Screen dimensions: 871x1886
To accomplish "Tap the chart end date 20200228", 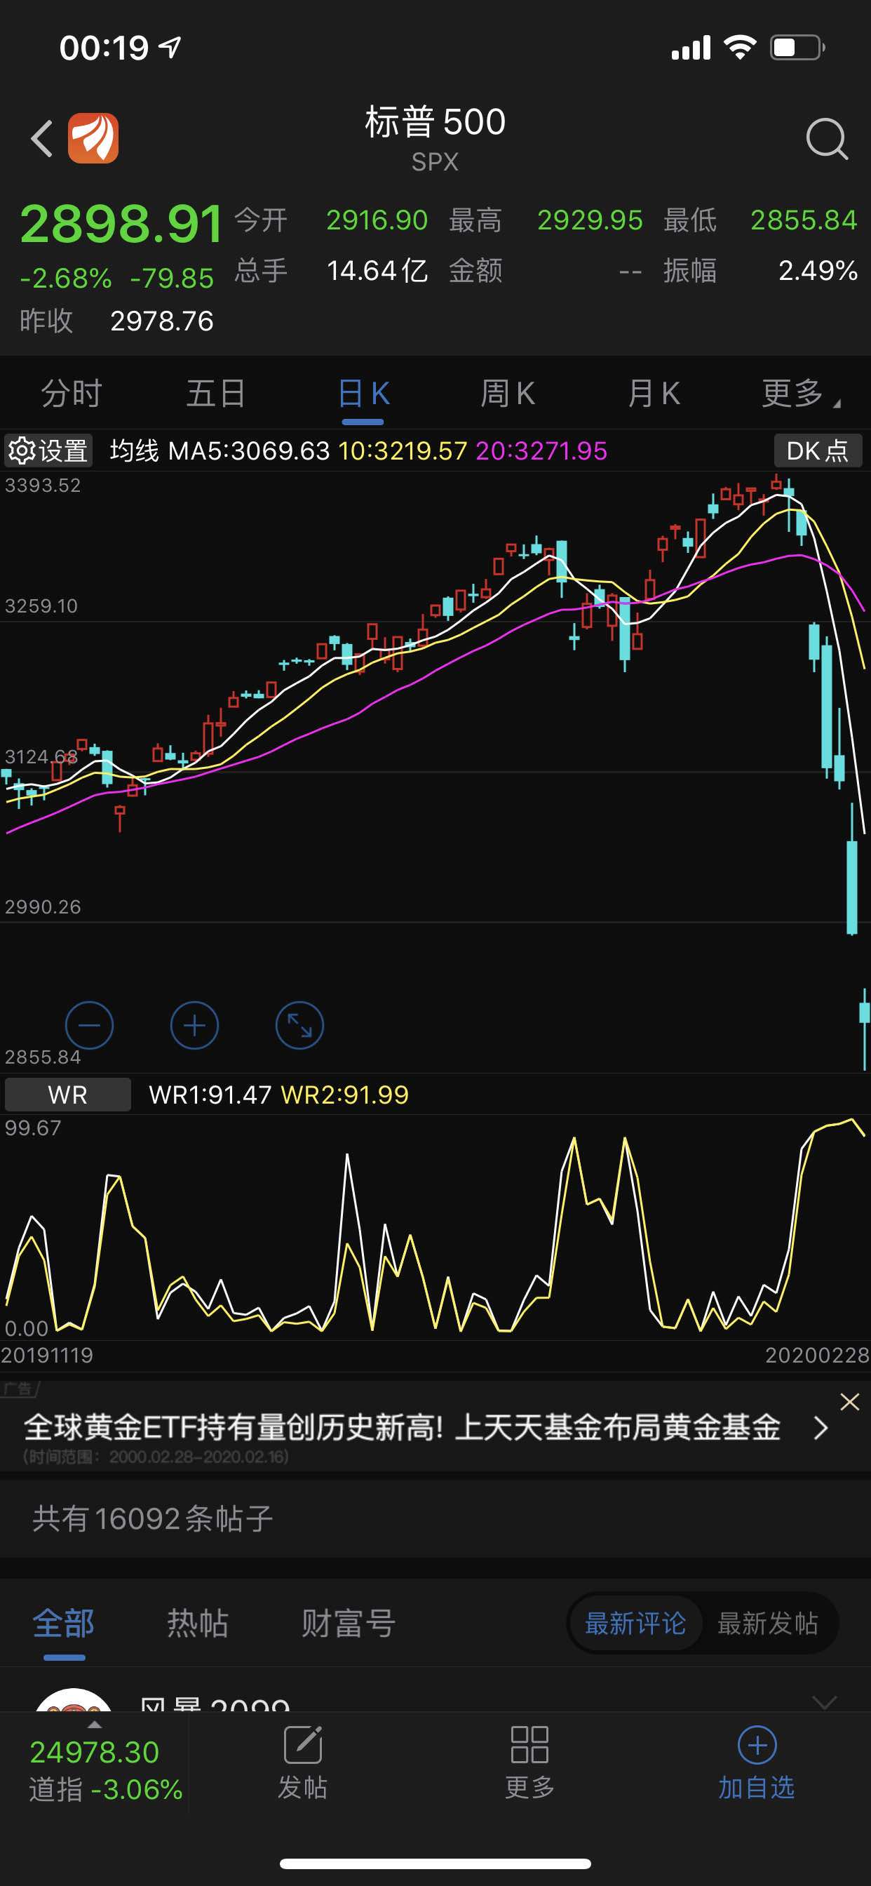I will pos(817,1355).
